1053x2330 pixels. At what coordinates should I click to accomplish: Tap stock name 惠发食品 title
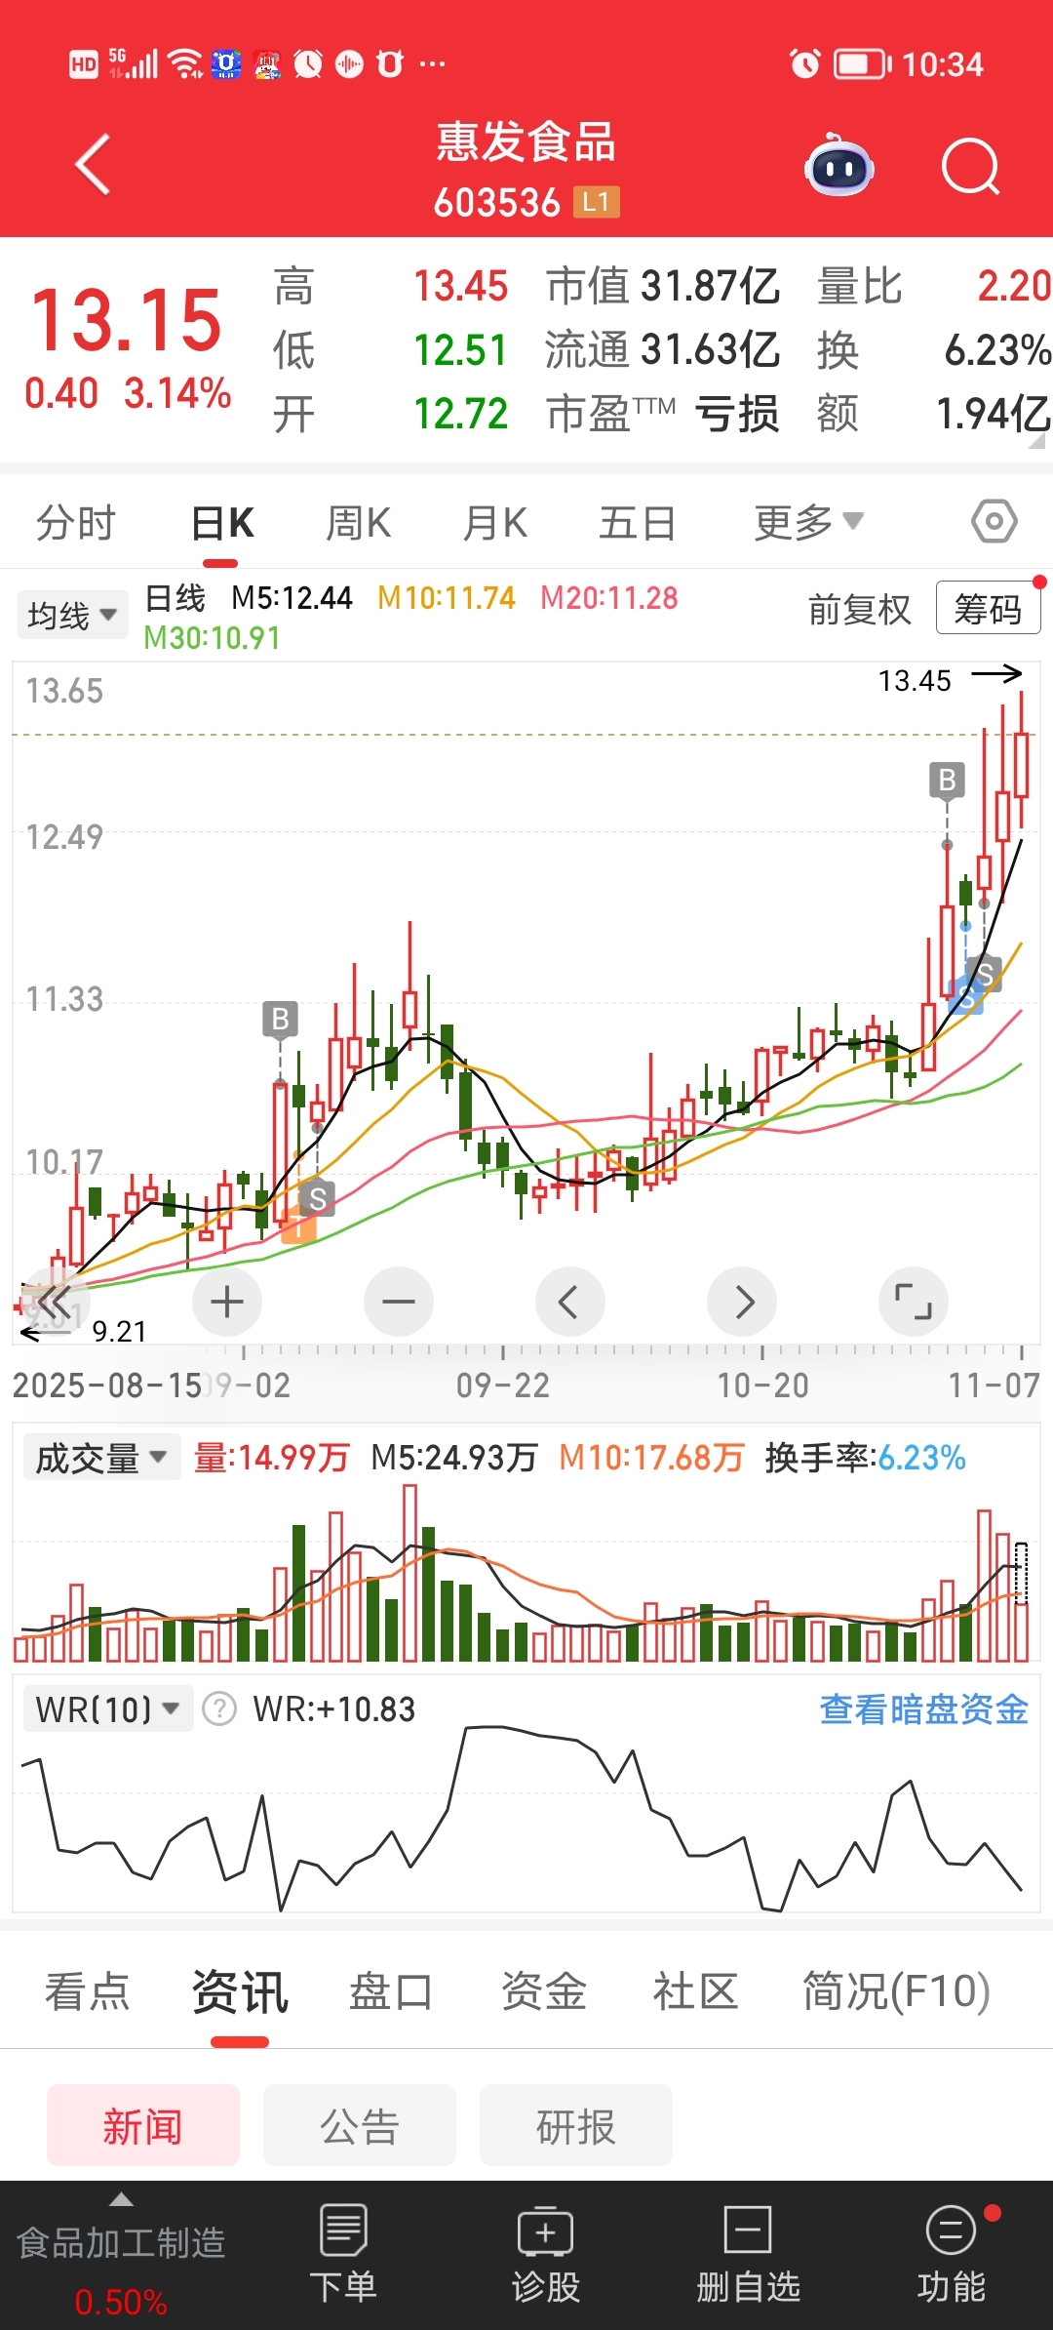(x=526, y=142)
